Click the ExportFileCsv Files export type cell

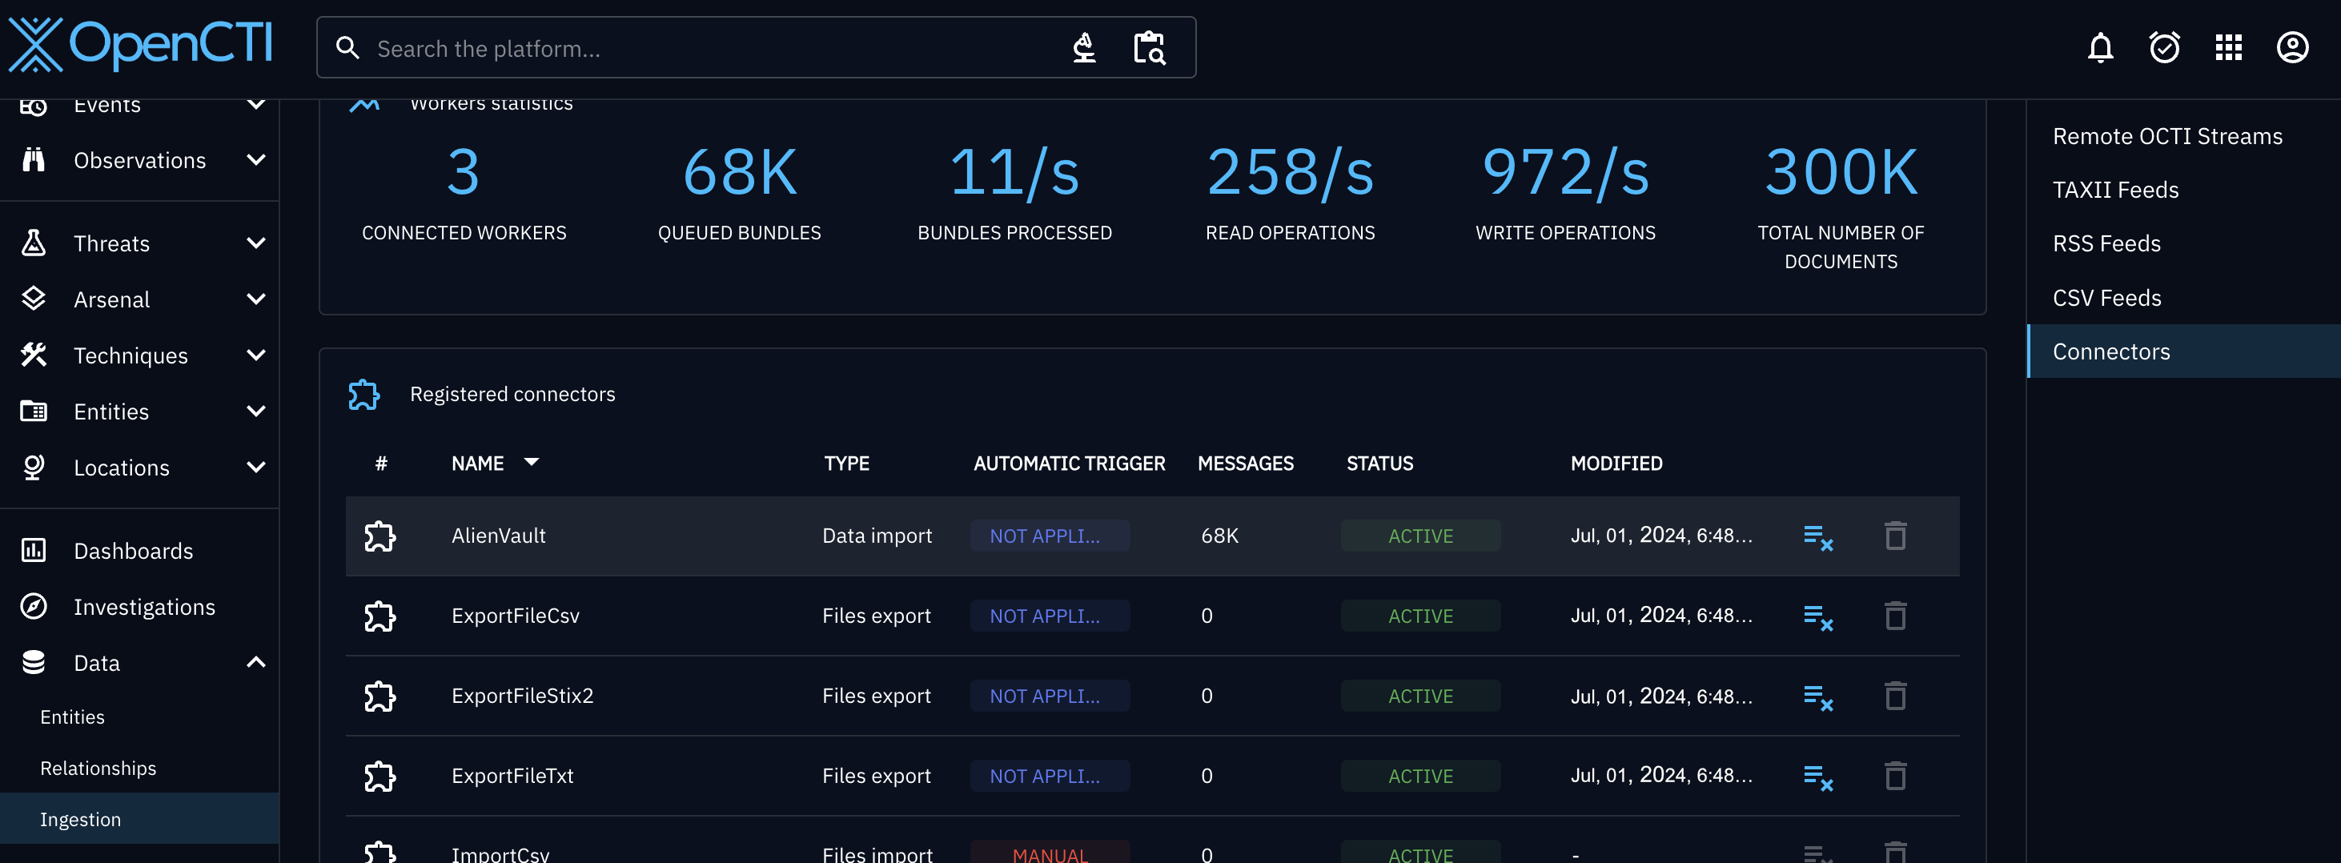(x=876, y=616)
